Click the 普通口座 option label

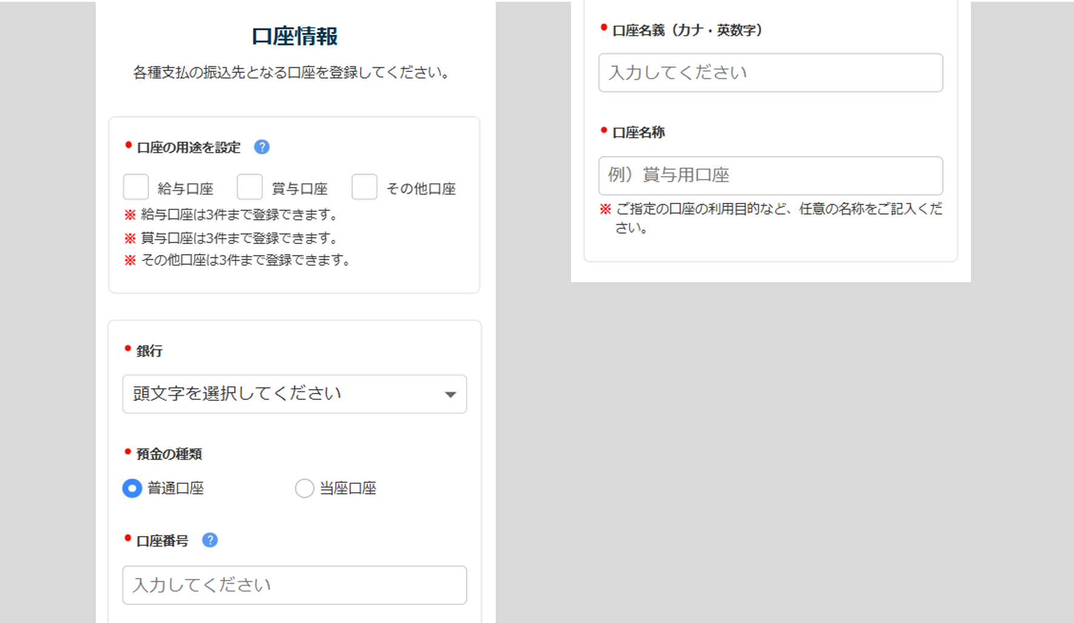pyautogui.click(x=176, y=488)
